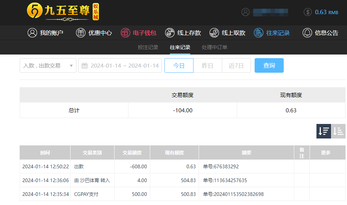Viewport: 347px width, 205px height.
Task: Click timestamp 2024-01-14 12:36:06
Action: [45, 180]
